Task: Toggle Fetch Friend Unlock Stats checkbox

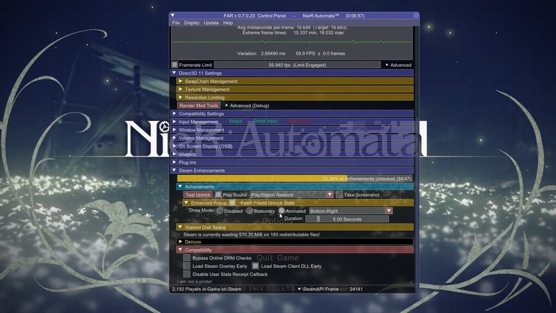Action: click(x=232, y=202)
